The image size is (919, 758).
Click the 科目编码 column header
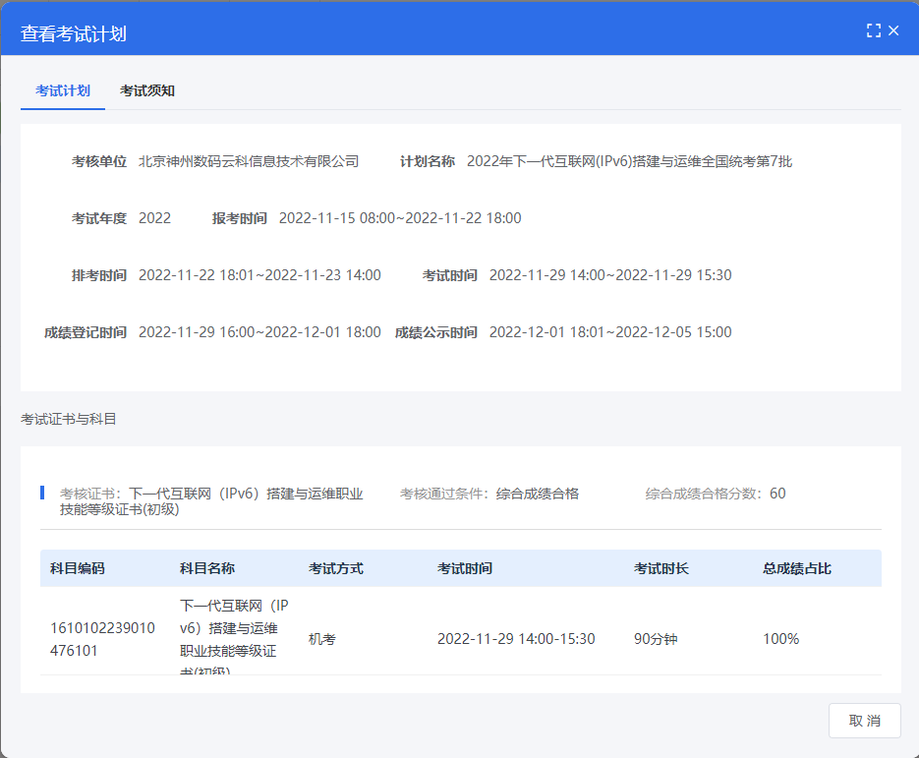(78, 568)
